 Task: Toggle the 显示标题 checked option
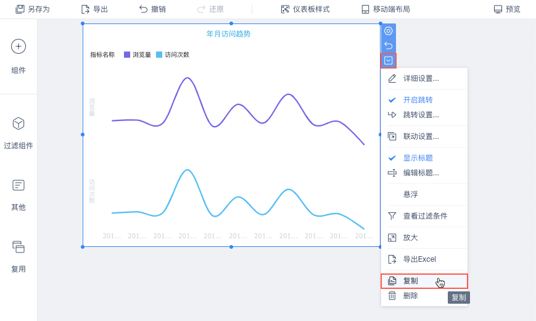[x=418, y=158]
